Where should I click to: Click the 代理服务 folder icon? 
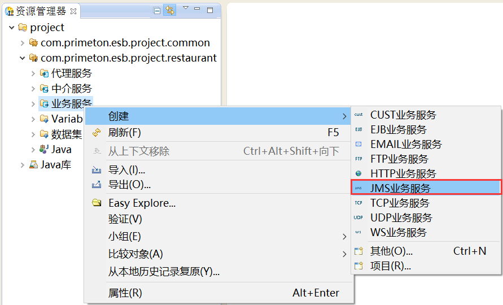(x=45, y=73)
